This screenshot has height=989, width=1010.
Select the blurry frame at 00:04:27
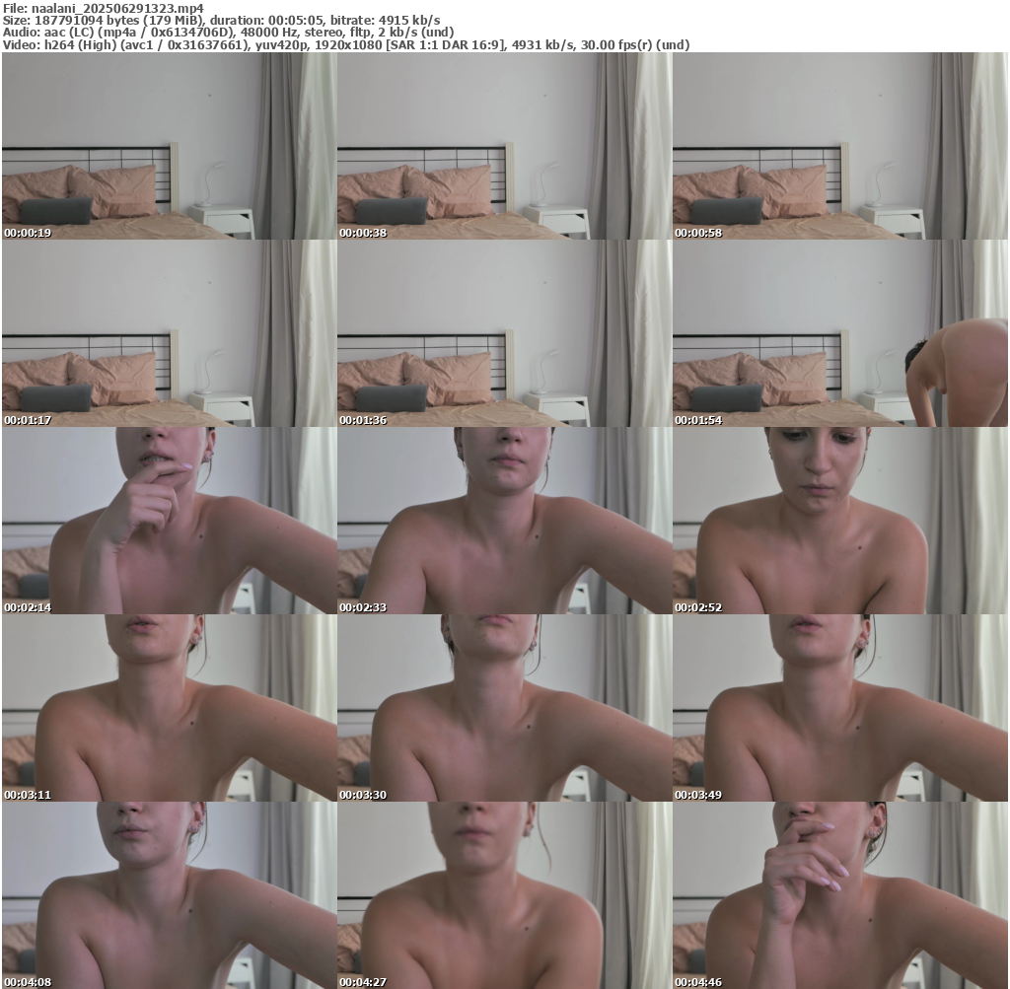click(x=504, y=895)
